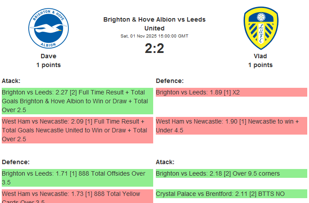Image resolution: width=309 pixels, height=203 pixels.
Task: Select player name Dave
Action: click(48, 56)
